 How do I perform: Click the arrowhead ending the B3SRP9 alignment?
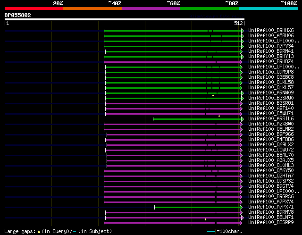coord(241,223)
